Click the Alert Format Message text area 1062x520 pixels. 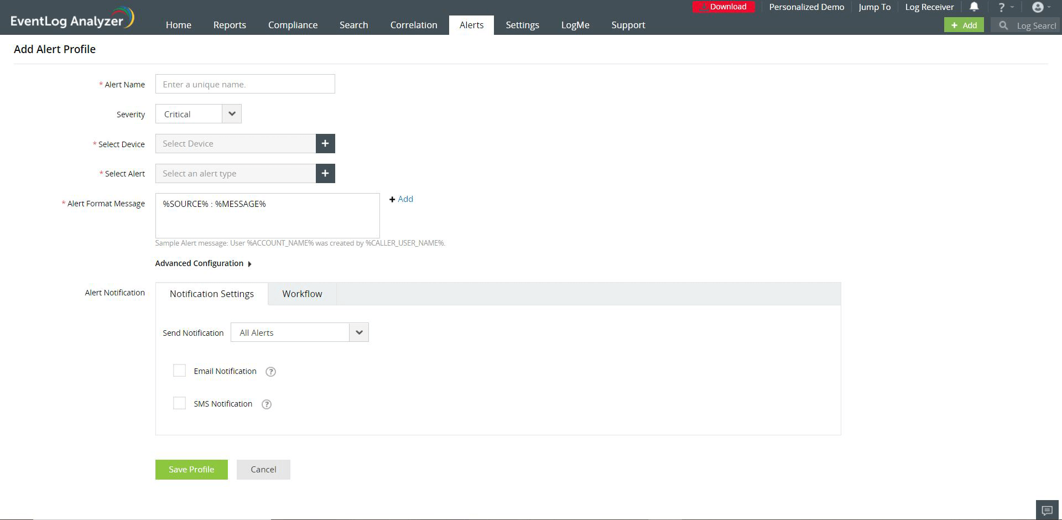(268, 216)
